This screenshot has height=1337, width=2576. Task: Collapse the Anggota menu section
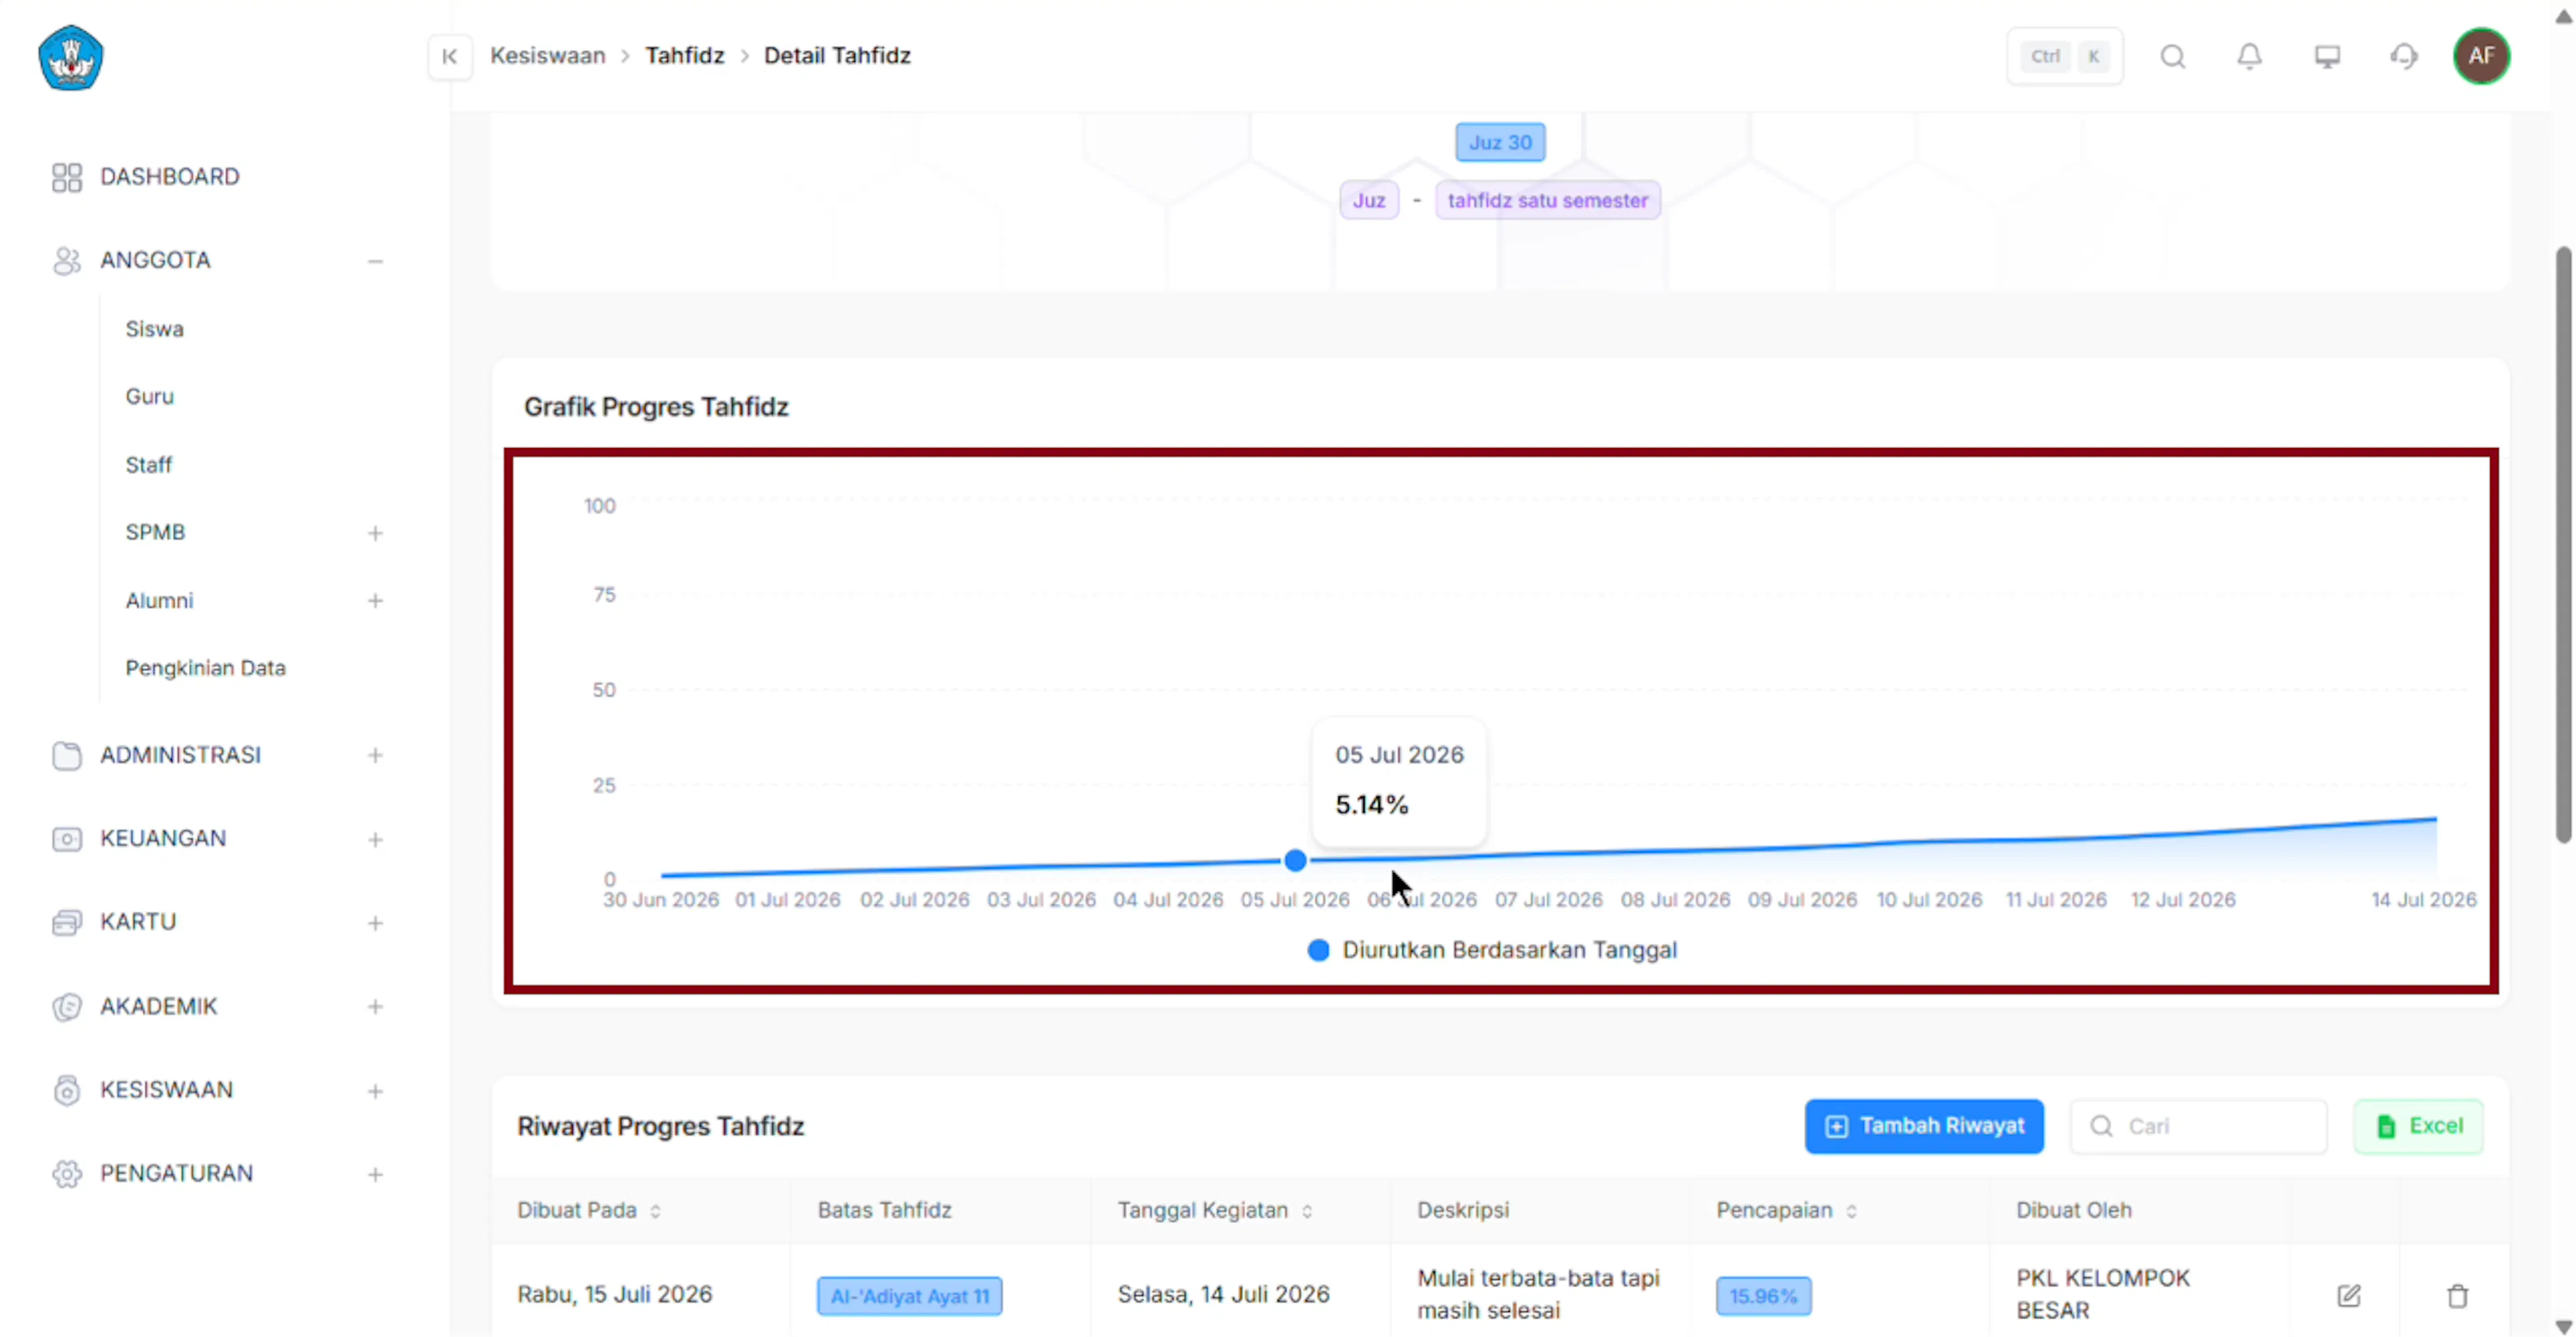coord(375,261)
